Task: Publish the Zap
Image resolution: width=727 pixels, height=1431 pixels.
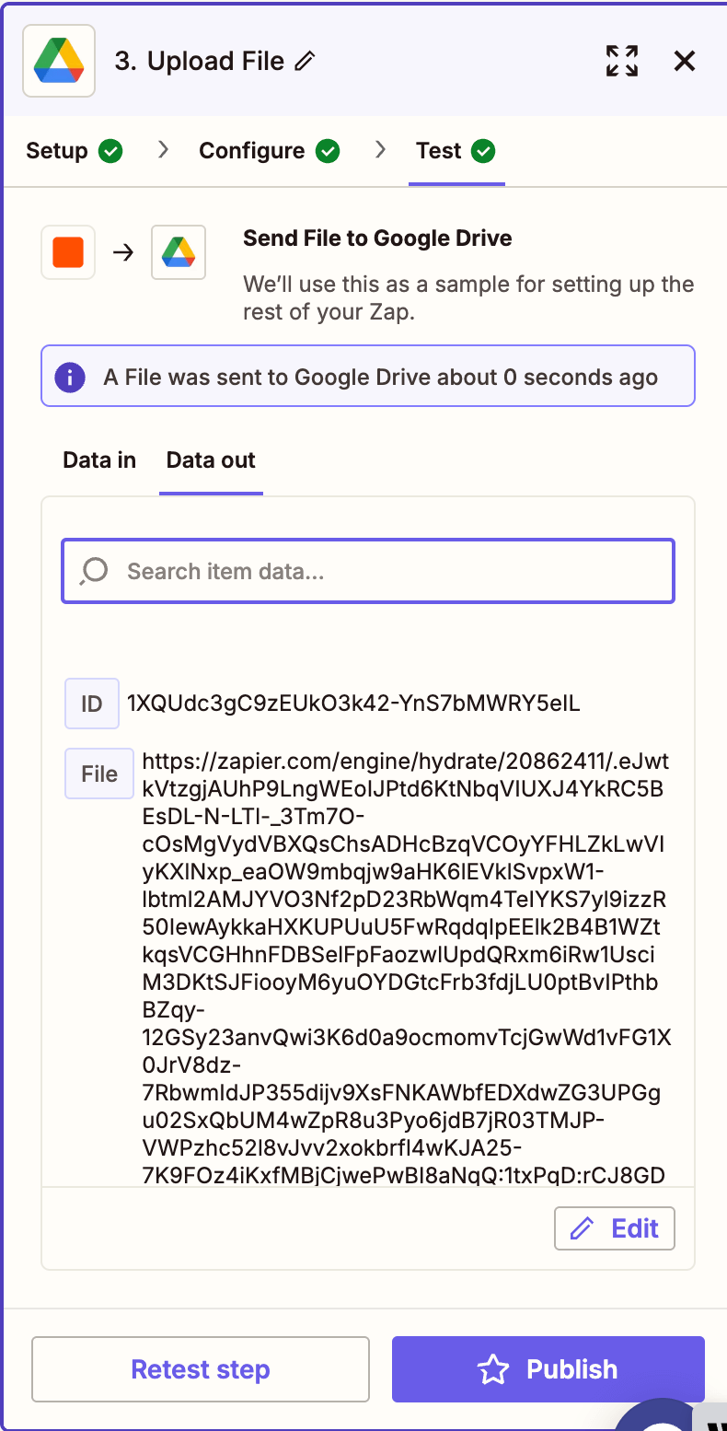Action: 548,1369
